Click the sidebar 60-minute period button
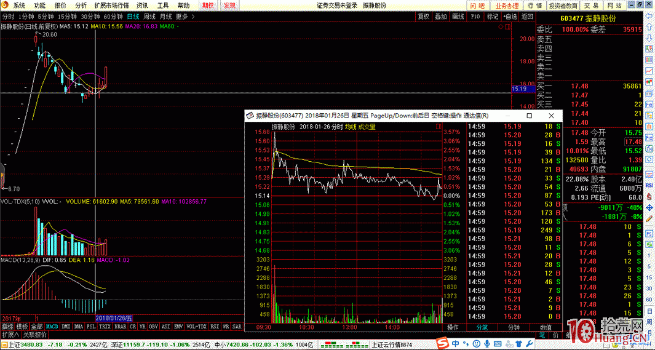This screenshot has height=350, width=655. [x=649, y=300]
